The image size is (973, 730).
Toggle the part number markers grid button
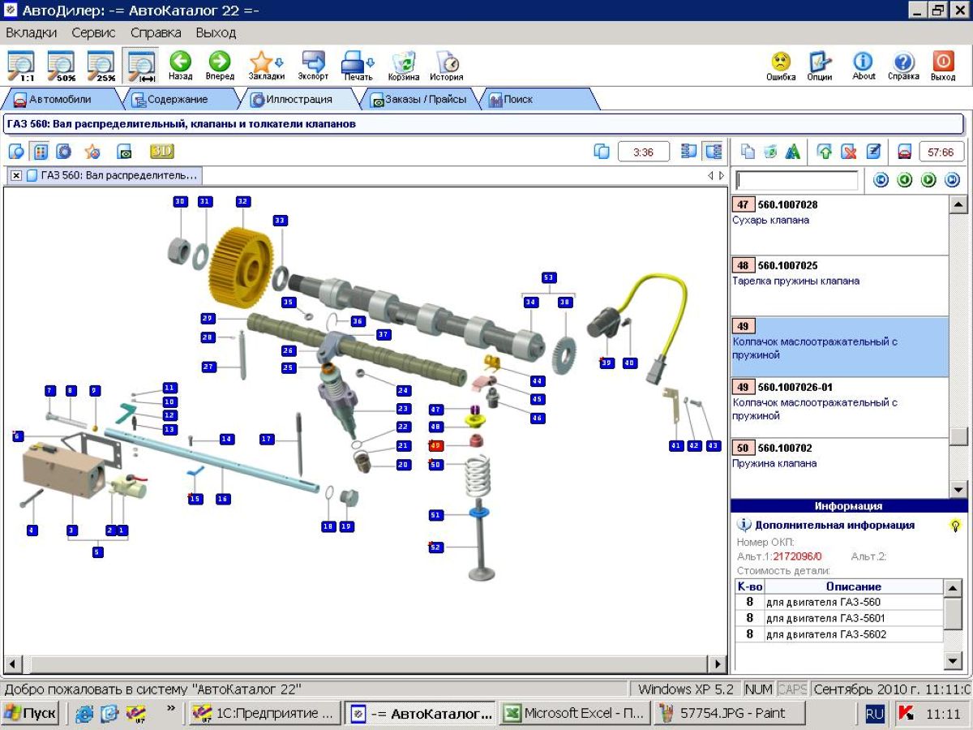(x=40, y=152)
